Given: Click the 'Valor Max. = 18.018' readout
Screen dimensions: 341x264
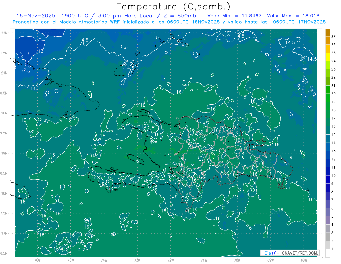Looking at the screenshot, I should tap(293, 16).
